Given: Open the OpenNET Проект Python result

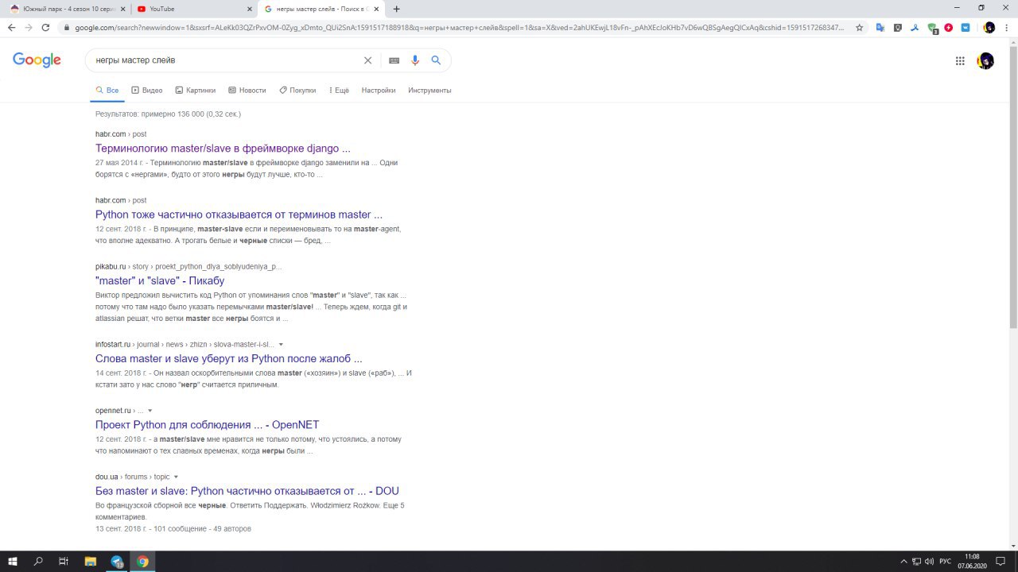Looking at the screenshot, I should 207,425.
